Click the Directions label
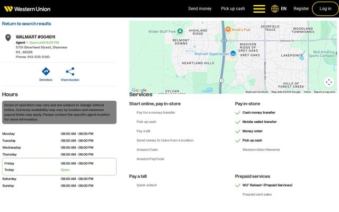 [46, 80]
